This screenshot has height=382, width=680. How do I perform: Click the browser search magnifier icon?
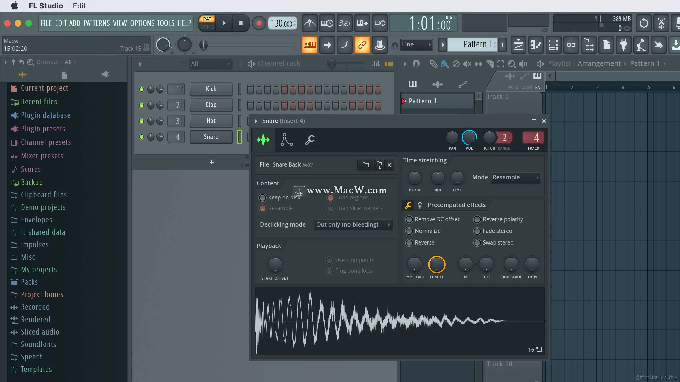tap(31, 62)
